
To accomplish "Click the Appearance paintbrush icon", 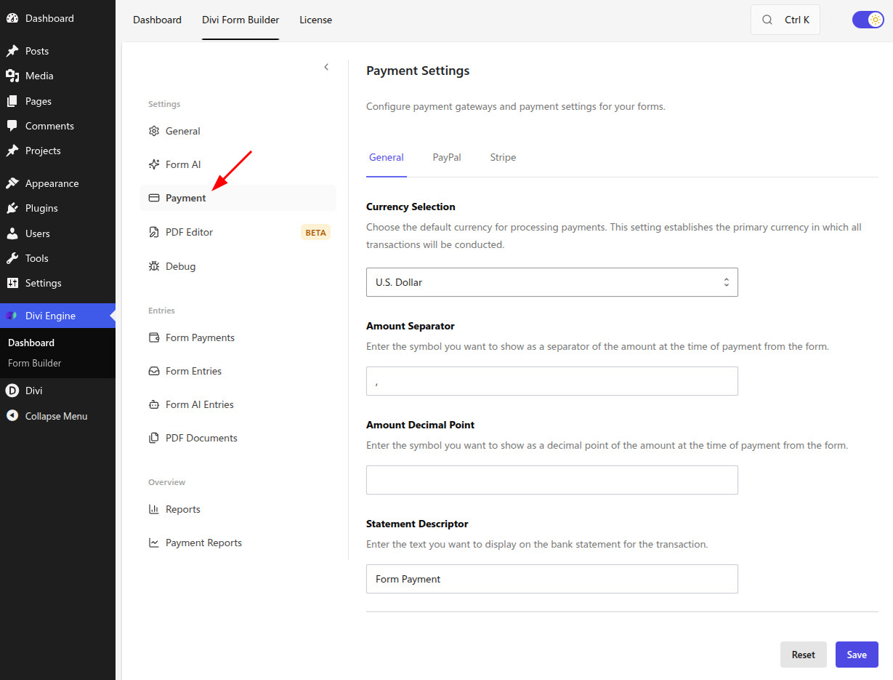I will (x=12, y=183).
